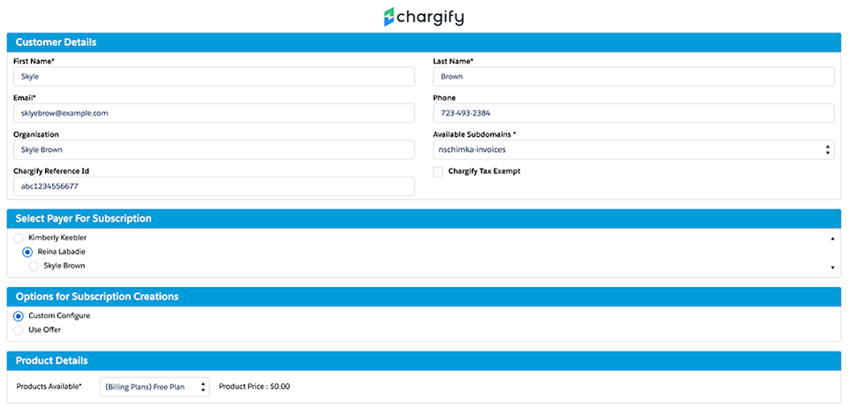Click payer list scroll down arrow
The image size is (848, 409).
pyautogui.click(x=832, y=268)
